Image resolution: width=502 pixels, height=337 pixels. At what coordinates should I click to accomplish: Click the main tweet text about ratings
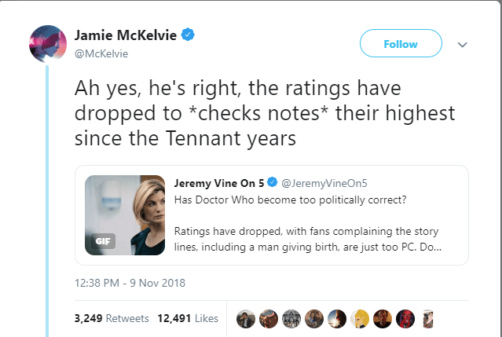tap(265, 113)
